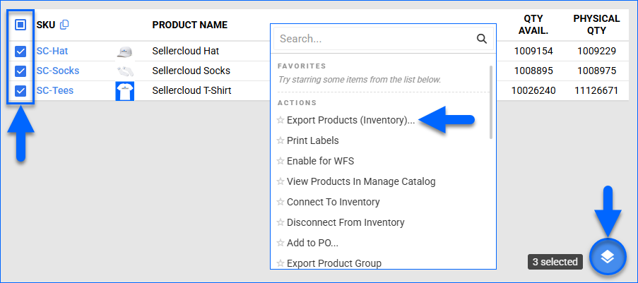Select Disconnect From Inventory action

pos(345,223)
